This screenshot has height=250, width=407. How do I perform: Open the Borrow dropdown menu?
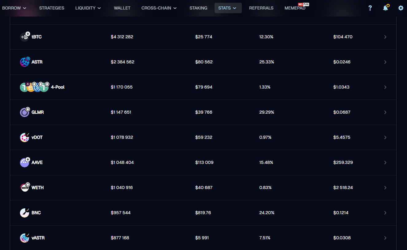click(14, 8)
